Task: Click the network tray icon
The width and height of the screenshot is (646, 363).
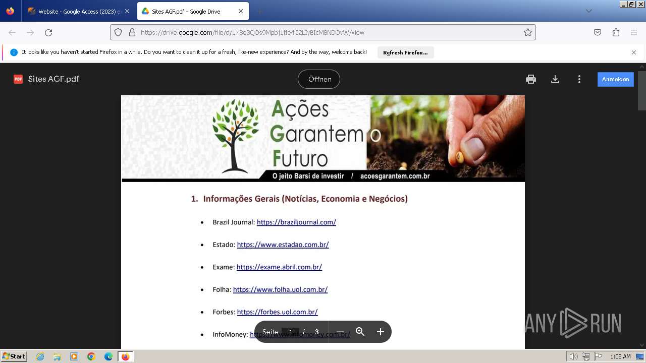Action: 585,356
